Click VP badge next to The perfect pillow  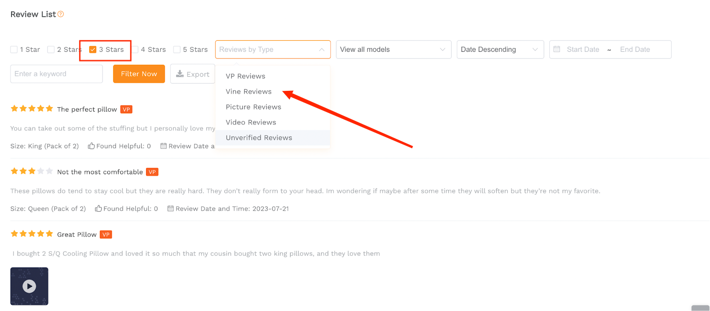126,109
